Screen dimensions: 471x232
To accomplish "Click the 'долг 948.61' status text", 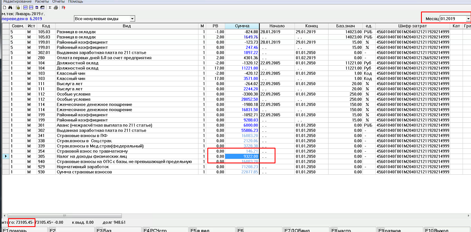I will [x=114, y=222].
